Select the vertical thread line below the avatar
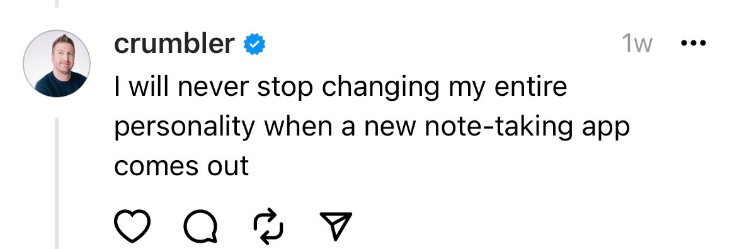 click(x=57, y=183)
